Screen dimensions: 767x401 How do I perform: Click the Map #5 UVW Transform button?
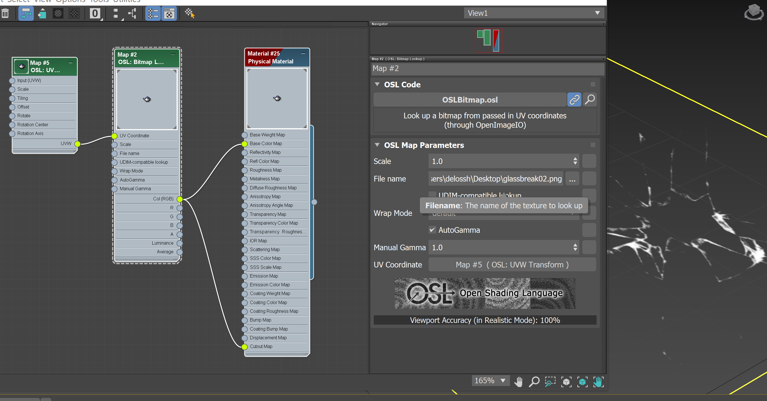511,264
